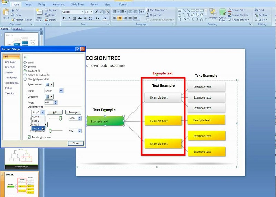
Task: Open Quick Styles gallery
Action: [x=223, y=15]
